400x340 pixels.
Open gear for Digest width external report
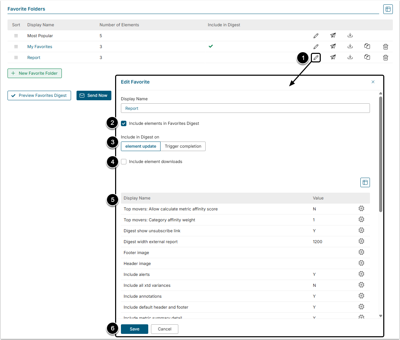[x=361, y=241]
